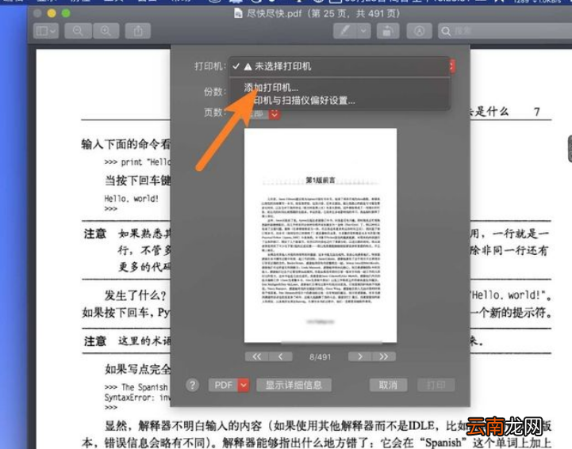The image size is (572, 449).
Task: Go to next preview page
Action: pyautogui.click(x=360, y=356)
